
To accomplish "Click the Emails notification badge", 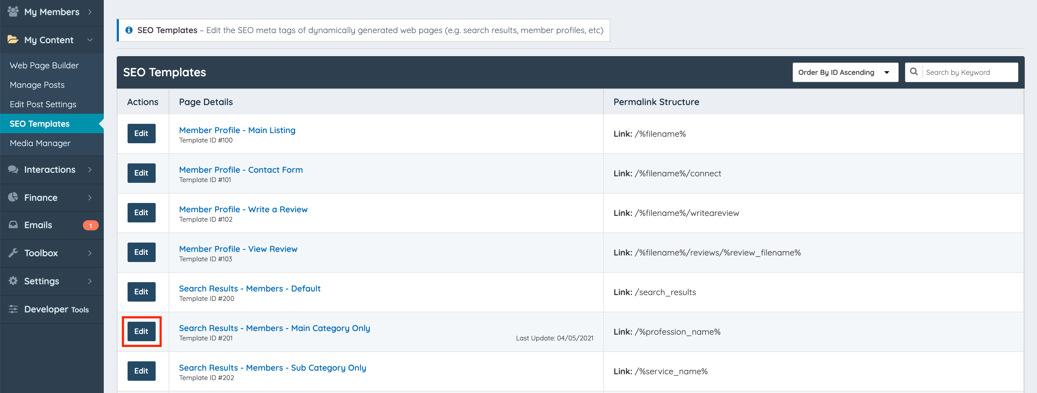I will [90, 225].
